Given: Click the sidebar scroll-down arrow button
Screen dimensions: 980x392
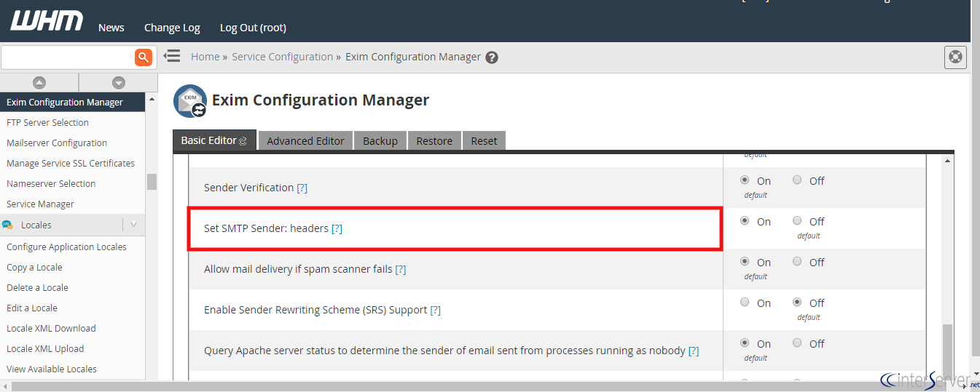Looking at the screenshot, I should [x=118, y=83].
